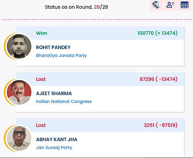
Task: Click Ajeet Sharma's Lost status label
Action: 41,79
